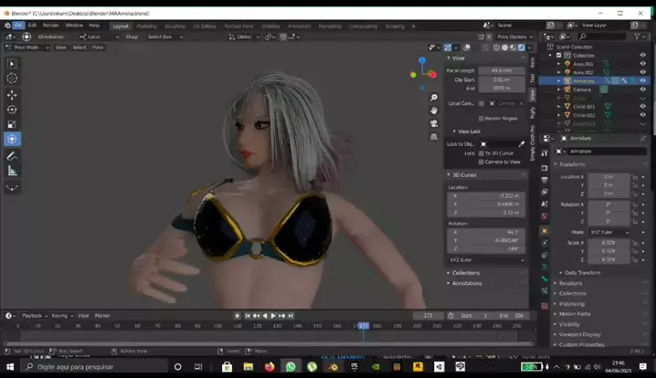Open the Blender application from the taskbar
Viewport: 656px width, 378px height.
(333, 367)
